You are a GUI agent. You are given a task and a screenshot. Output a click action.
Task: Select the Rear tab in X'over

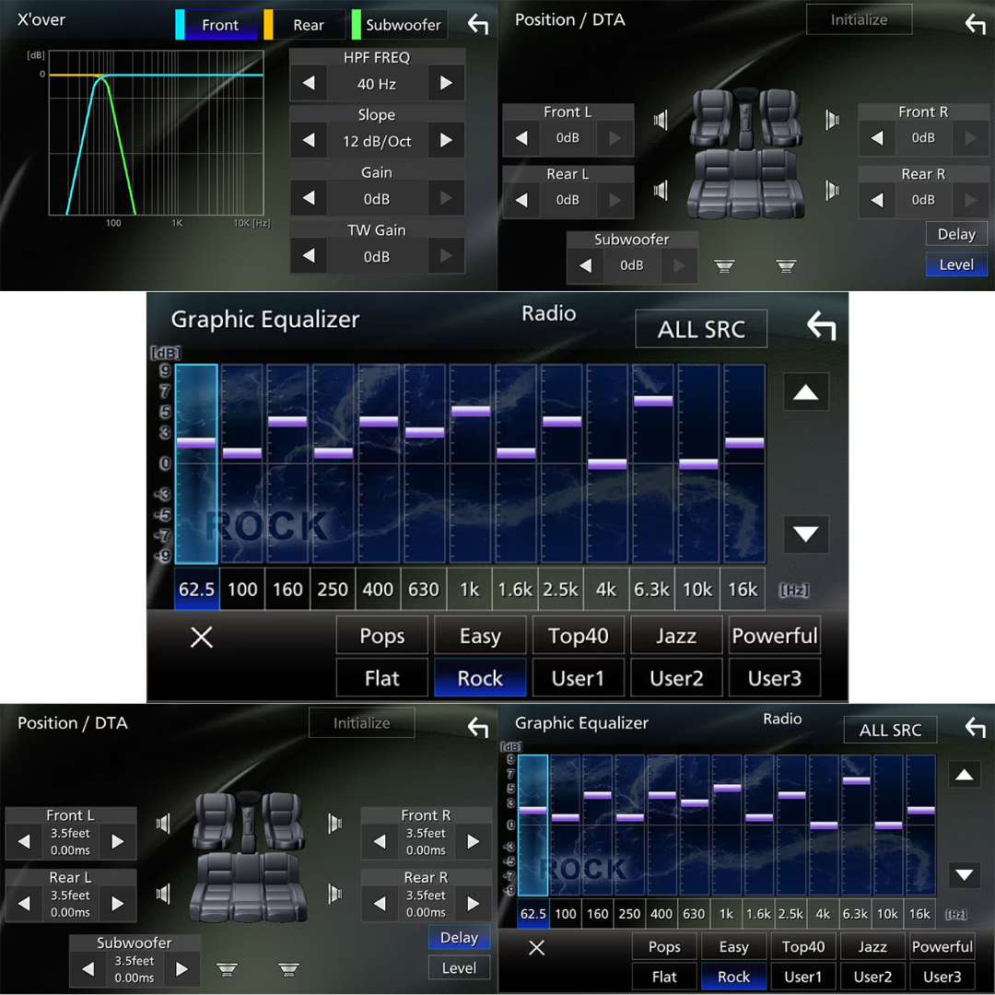(308, 25)
